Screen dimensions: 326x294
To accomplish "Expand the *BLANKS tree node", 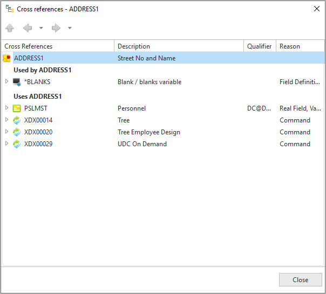I will point(6,81).
